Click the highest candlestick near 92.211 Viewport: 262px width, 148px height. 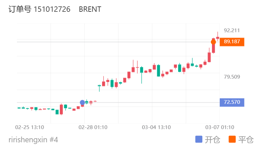click(218, 37)
